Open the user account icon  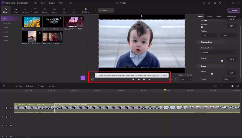click(x=209, y=3)
